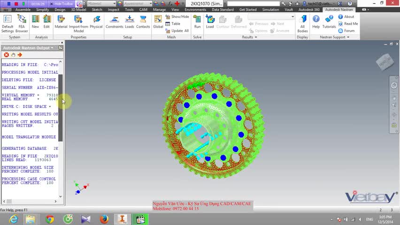400x225 pixels.
Task: Create a New analysis
Action: [x=35, y=22]
